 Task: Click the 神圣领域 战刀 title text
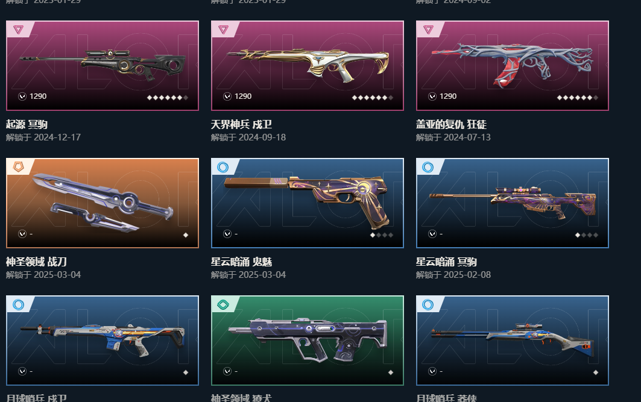(36, 262)
